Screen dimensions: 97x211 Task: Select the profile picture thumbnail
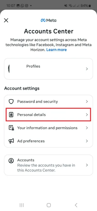[x=9, y=69]
